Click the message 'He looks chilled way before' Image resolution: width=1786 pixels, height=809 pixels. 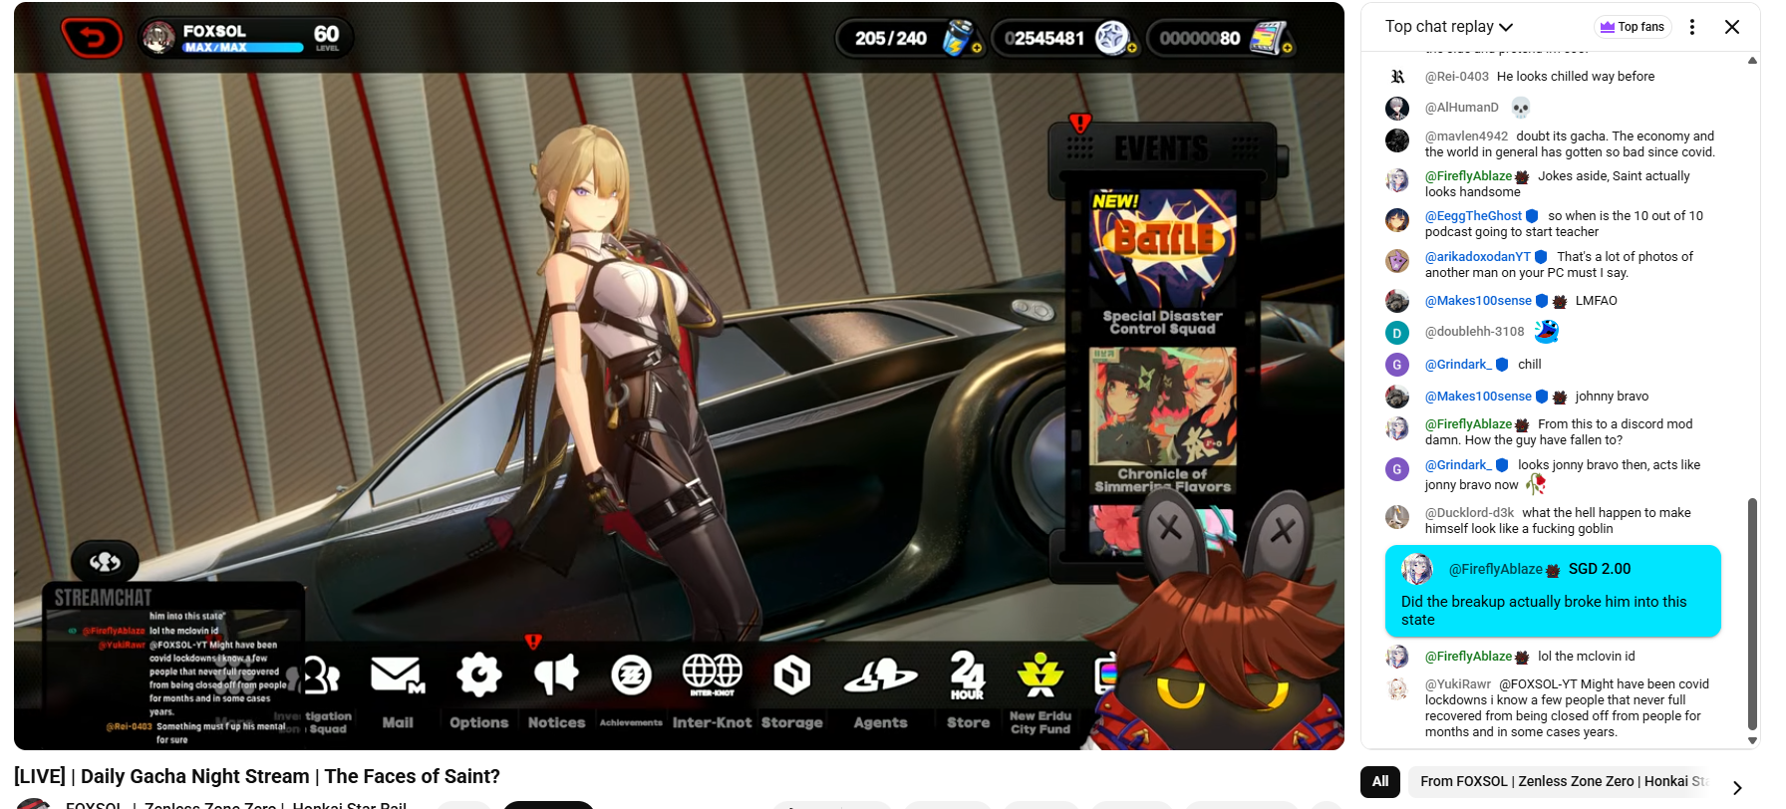1576,77
